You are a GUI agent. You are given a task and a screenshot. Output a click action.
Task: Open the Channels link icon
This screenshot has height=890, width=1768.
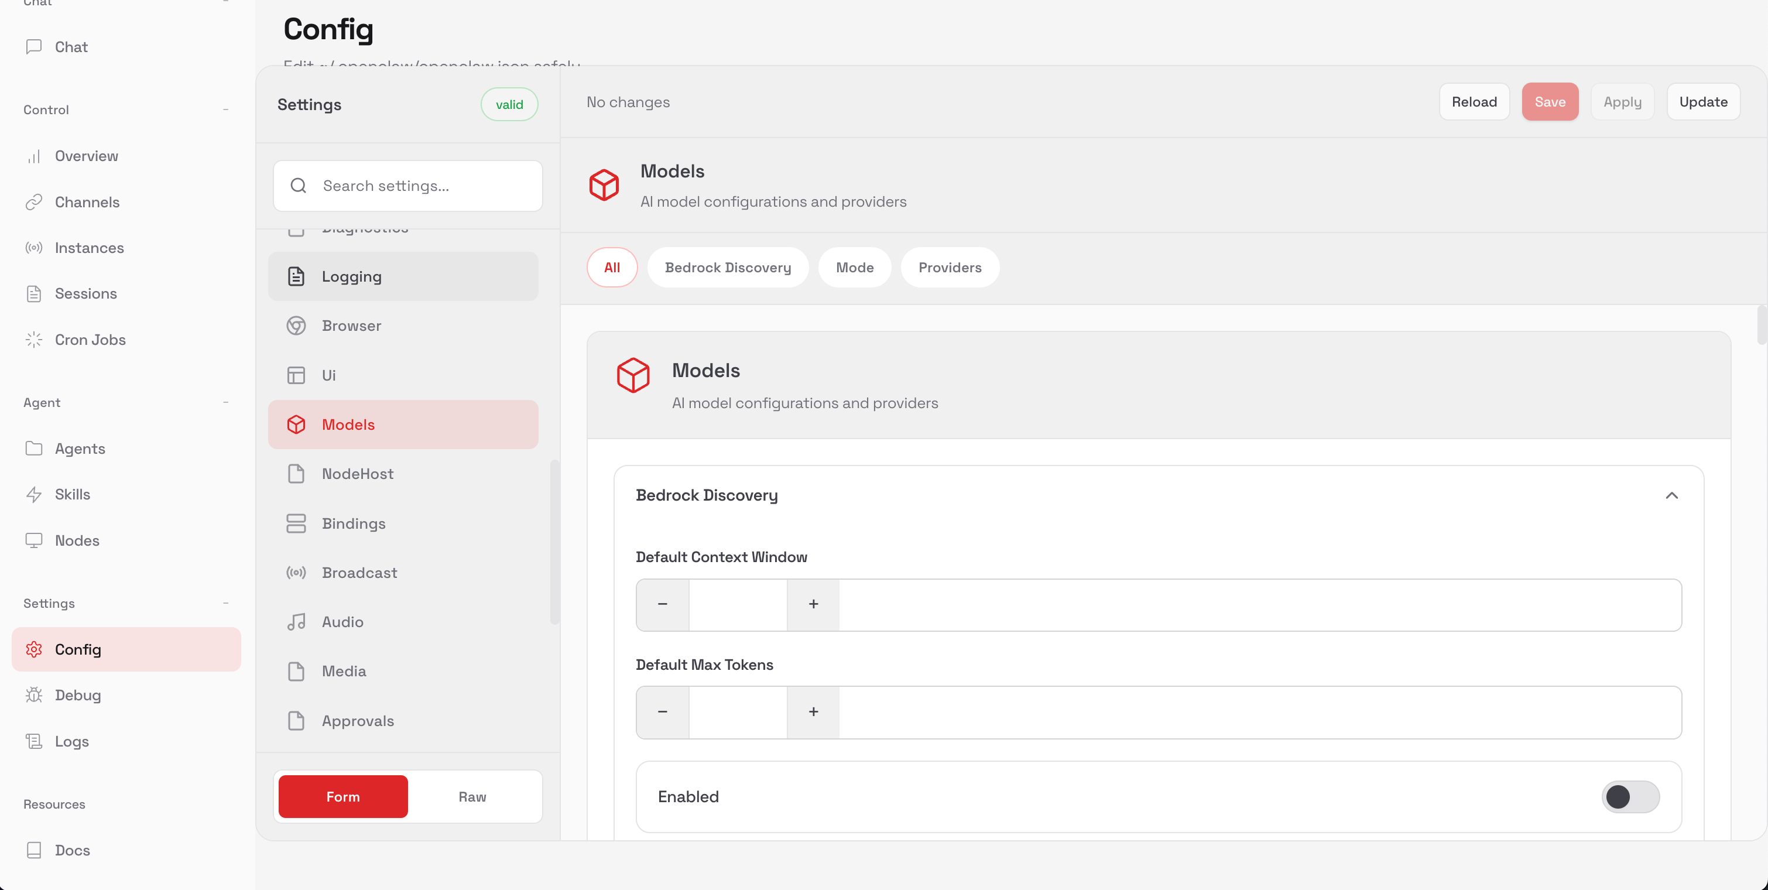coord(35,202)
